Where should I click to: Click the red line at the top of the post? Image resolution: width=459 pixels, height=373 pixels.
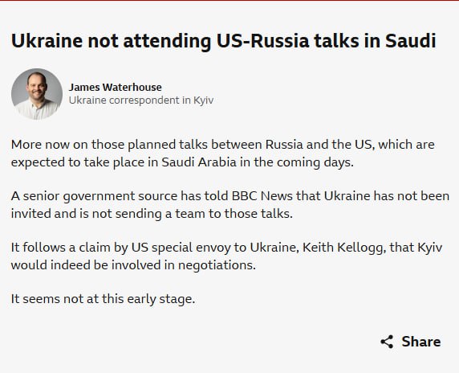(x=229, y=1)
